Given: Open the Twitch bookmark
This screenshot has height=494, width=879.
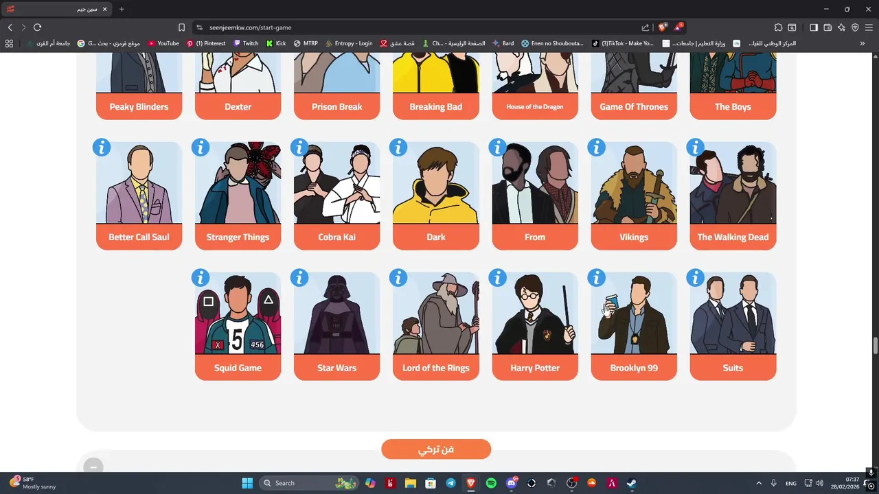Looking at the screenshot, I should (246, 43).
